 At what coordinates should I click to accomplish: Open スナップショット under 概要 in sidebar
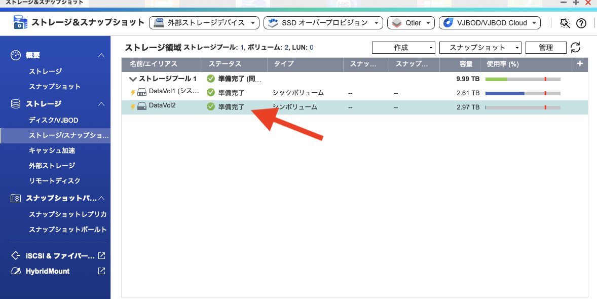pyautogui.click(x=55, y=87)
